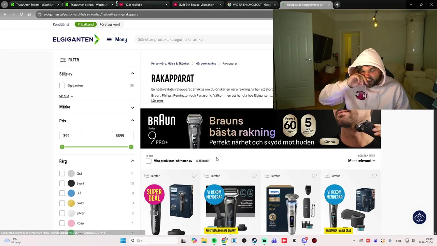Open File Explorer from the taskbar
This screenshot has height=246, width=437.
tap(204, 241)
